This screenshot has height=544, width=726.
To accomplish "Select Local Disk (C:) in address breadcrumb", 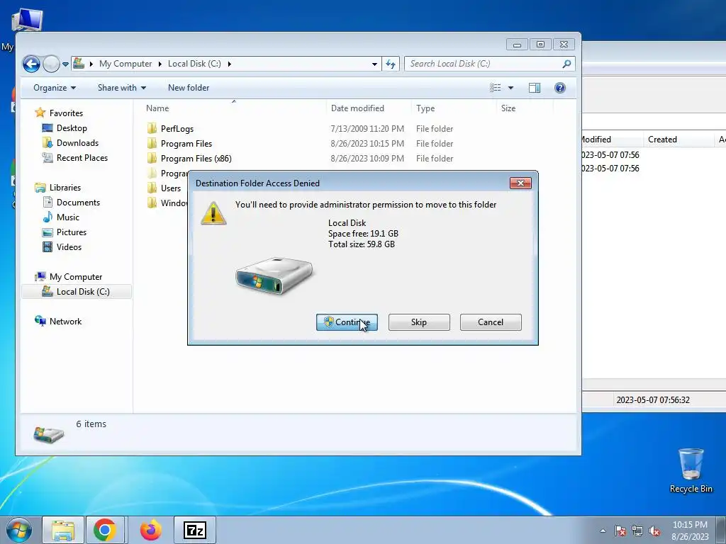I will click(x=194, y=64).
